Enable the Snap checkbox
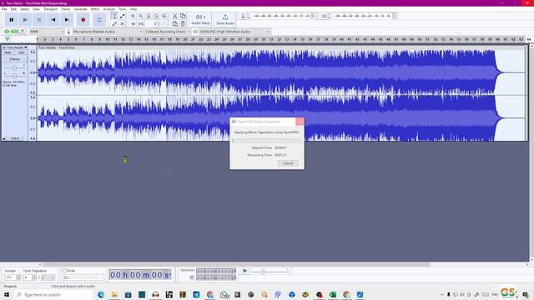 [x=64, y=270]
